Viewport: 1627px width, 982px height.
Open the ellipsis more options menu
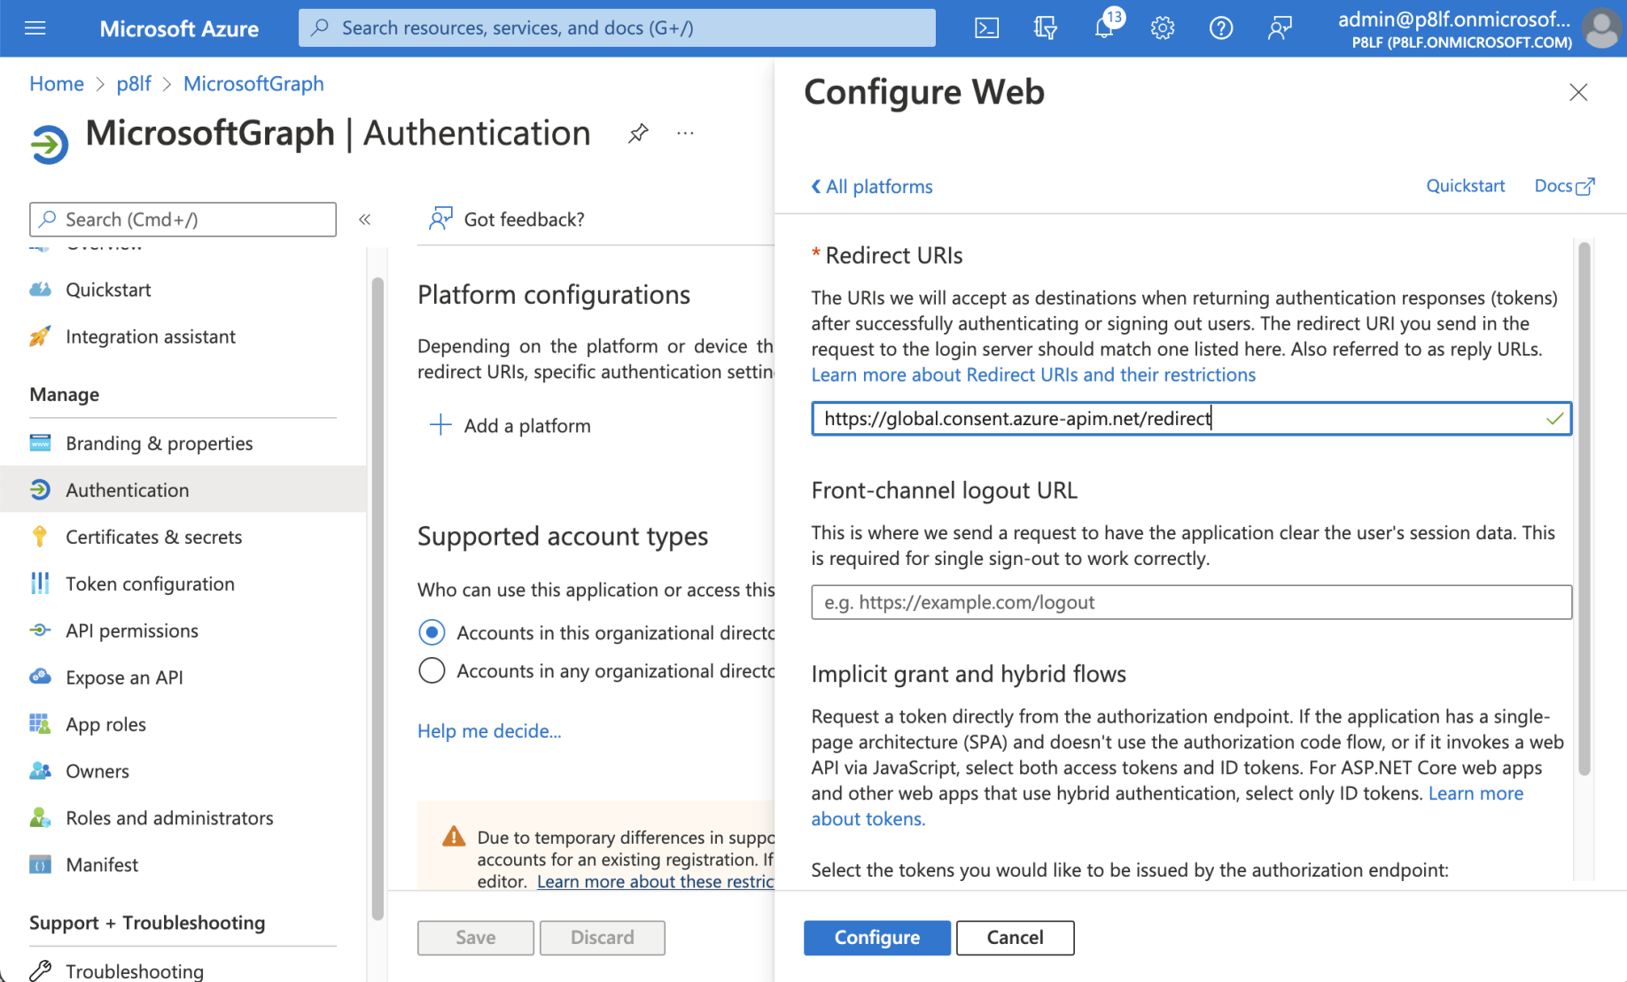click(685, 134)
